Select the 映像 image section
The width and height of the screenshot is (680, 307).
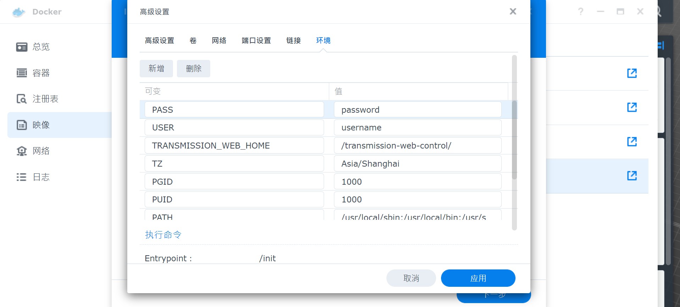coord(59,125)
